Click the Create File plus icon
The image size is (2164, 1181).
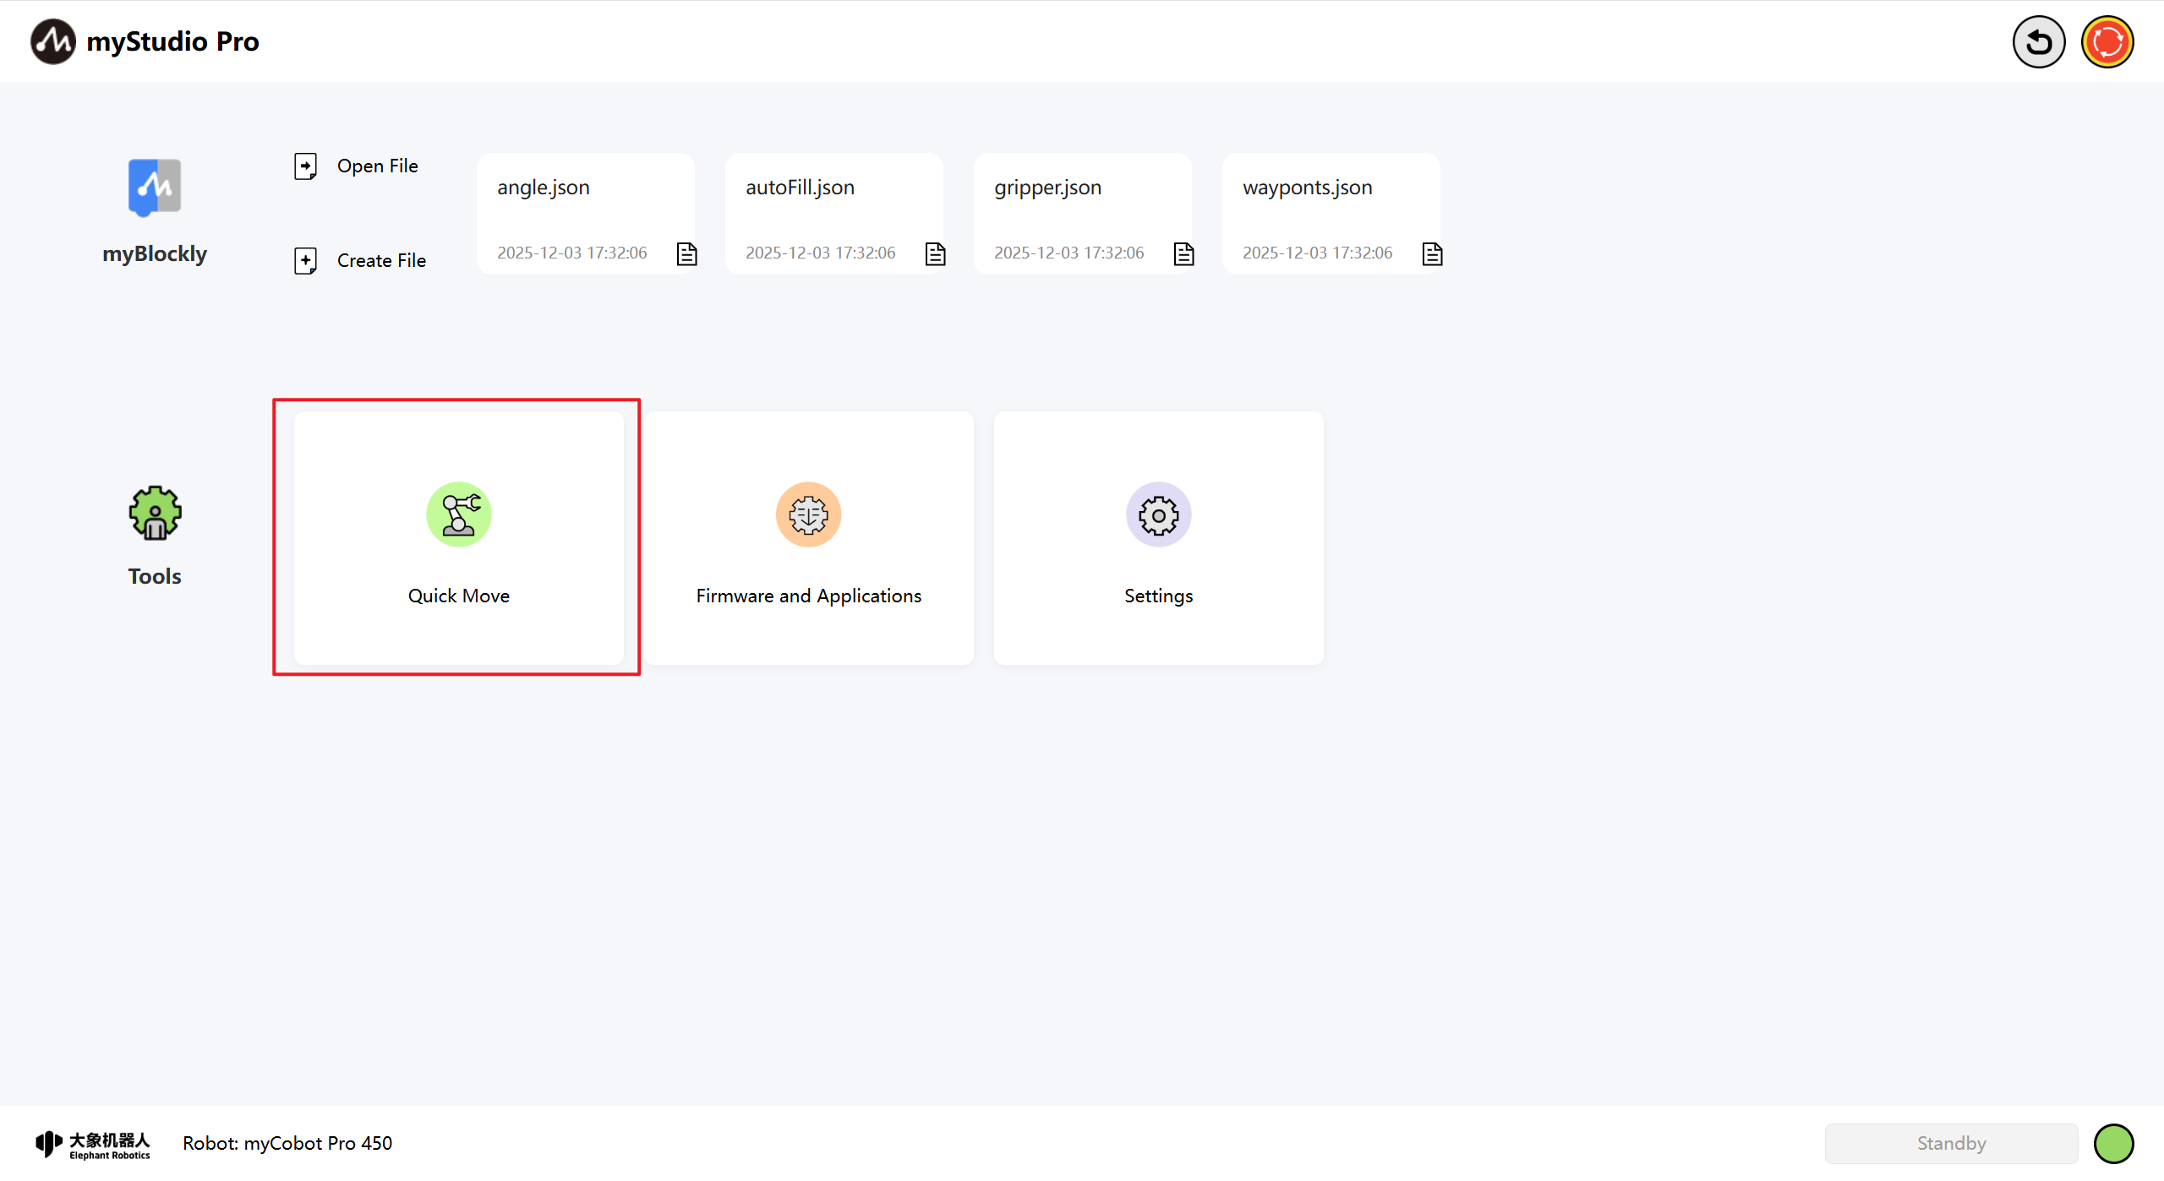305,260
